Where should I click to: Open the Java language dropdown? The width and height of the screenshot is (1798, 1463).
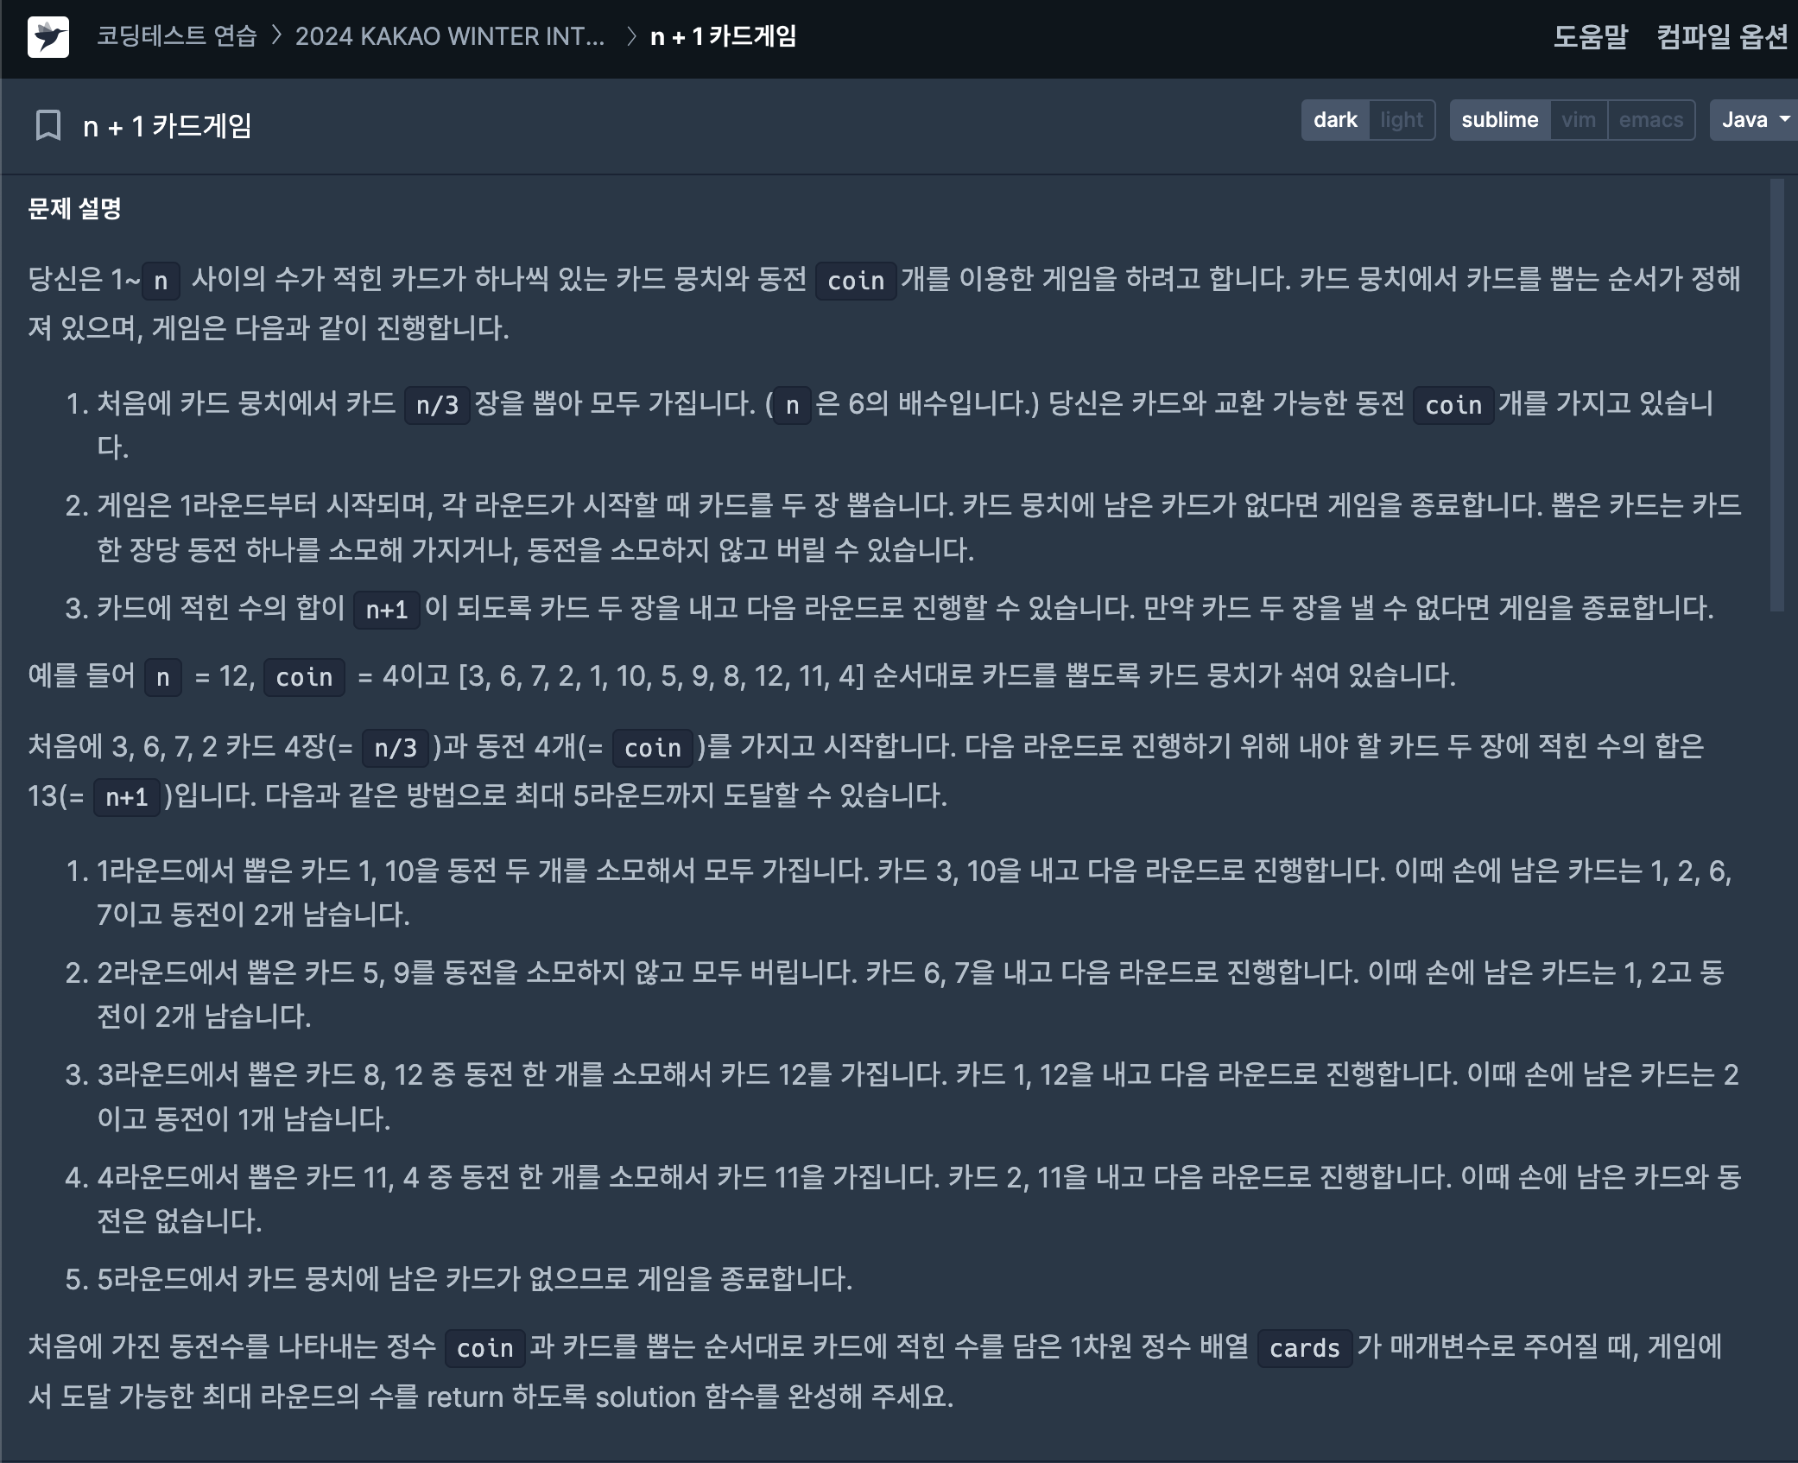1744,120
